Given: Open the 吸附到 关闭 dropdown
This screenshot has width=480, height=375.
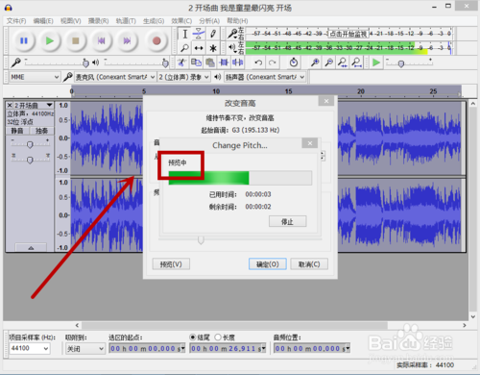Looking at the screenshot, I should pos(85,348).
